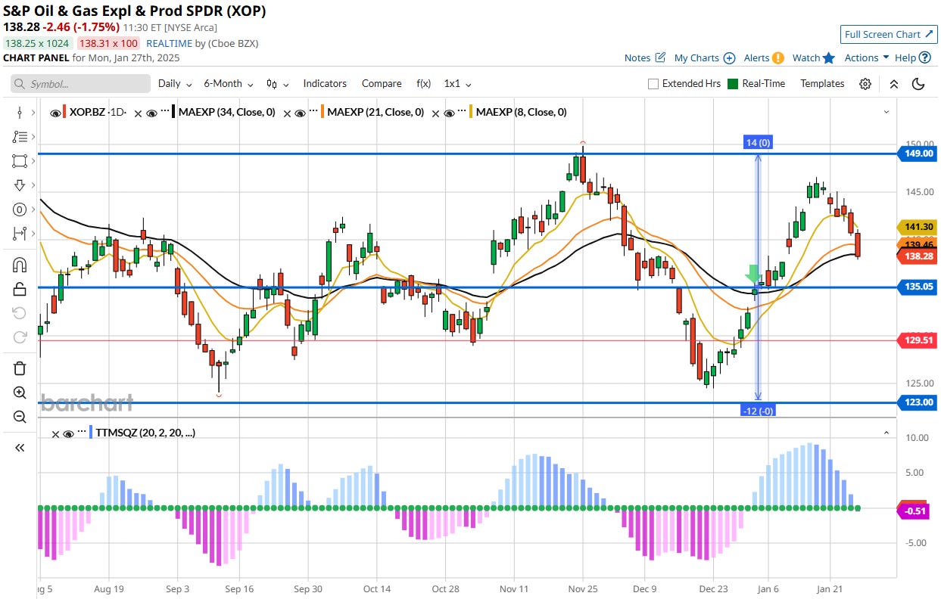The width and height of the screenshot is (941, 599).
Task: Open TTMSQZ options ellipsis
Action: click(82, 431)
